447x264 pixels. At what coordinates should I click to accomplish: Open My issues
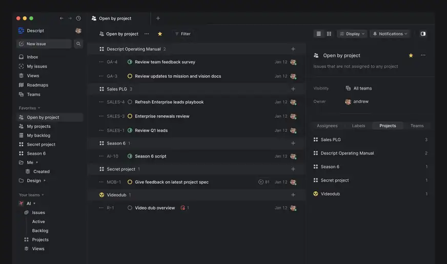pyautogui.click(x=33, y=67)
